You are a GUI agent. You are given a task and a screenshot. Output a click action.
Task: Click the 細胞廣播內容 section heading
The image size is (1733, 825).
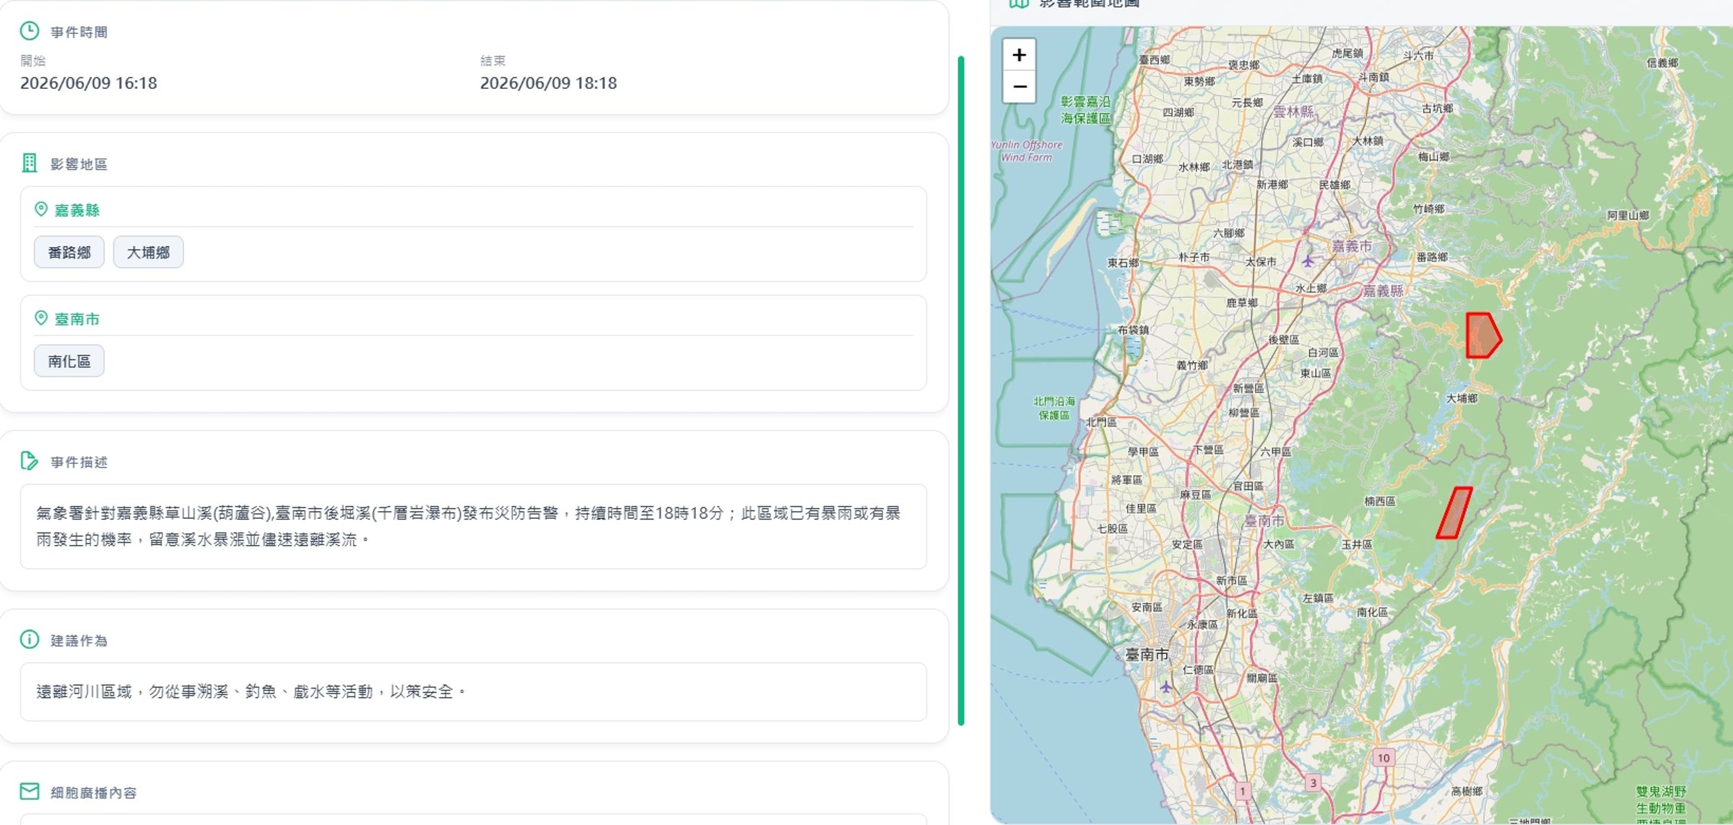point(93,793)
